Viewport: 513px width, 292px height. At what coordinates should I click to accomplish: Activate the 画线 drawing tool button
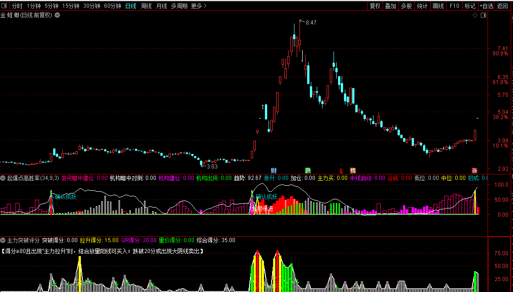pos(438,6)
